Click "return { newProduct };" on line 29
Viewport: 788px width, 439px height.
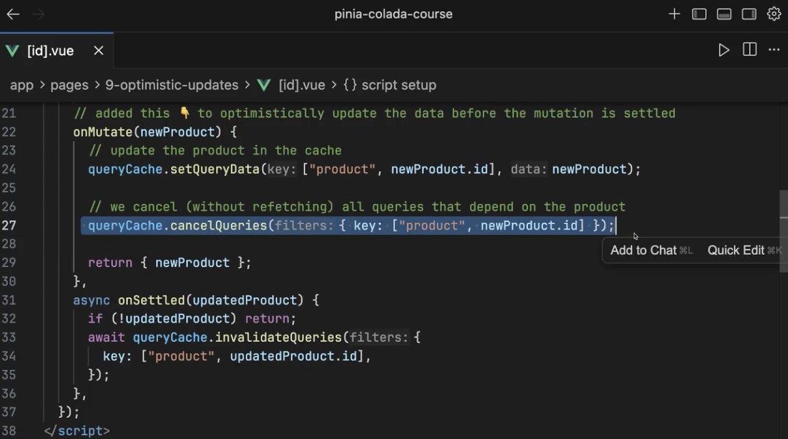(170, 263)
